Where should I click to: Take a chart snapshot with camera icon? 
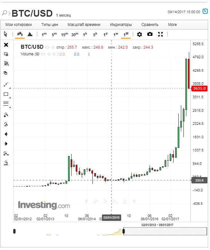pos(150,34)
